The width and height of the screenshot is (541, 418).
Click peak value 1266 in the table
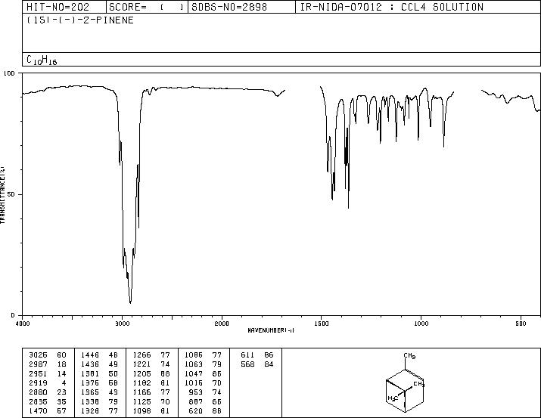pyautogui.click(x=141, y=355)
